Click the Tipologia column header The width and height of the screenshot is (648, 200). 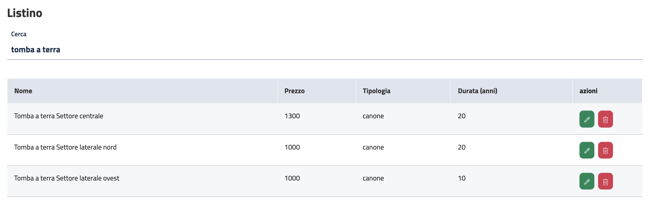[x=376, y=91]
